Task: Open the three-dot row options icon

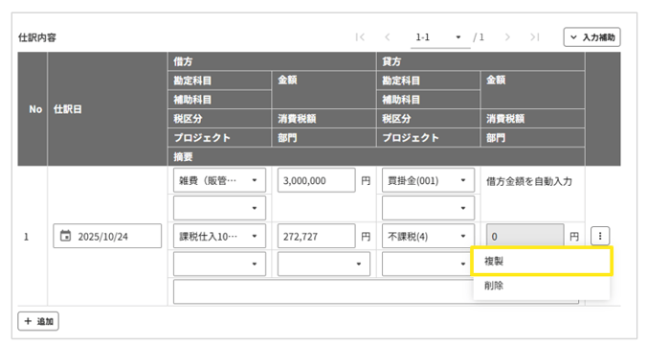Action: click(600, 236)
